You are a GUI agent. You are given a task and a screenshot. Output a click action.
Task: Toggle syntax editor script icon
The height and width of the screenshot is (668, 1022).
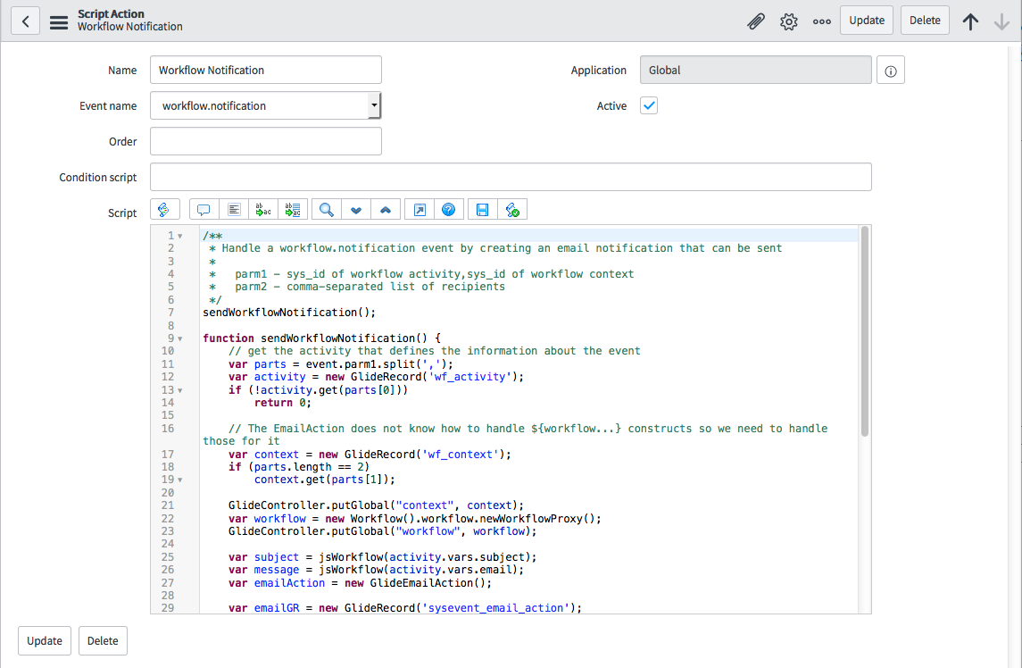coord(164,209)
